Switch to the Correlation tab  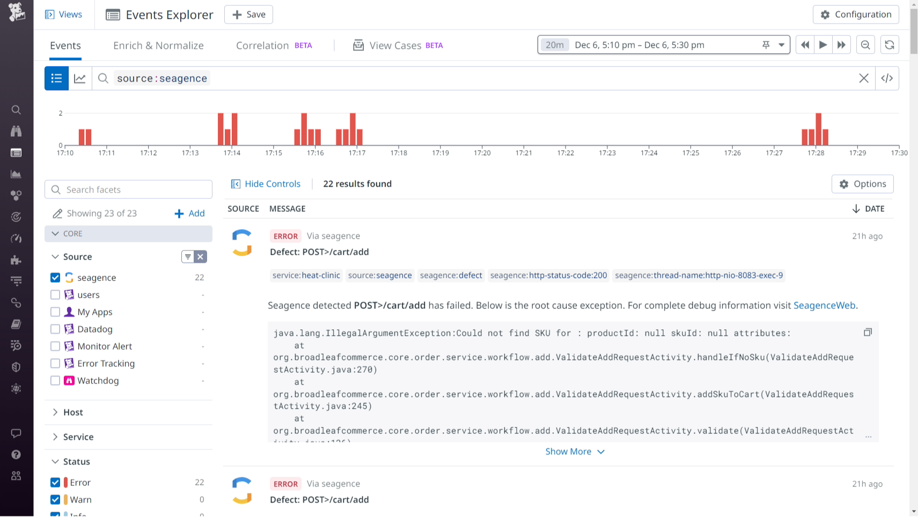coord(262,45)
